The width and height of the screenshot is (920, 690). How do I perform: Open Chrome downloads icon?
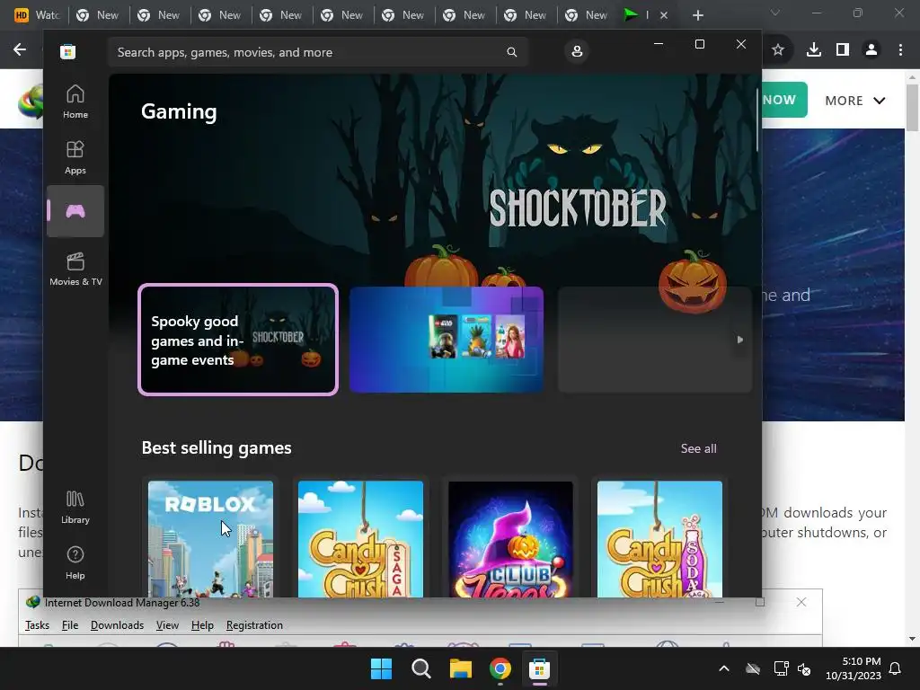click(x=814, y=50)
